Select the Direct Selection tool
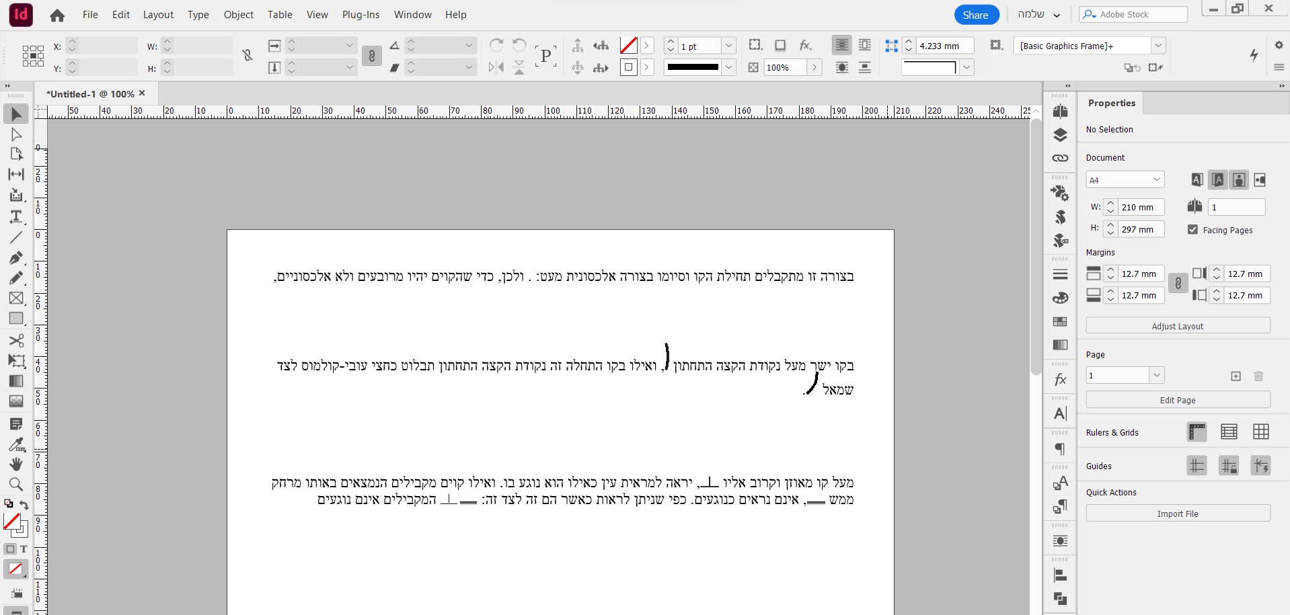 coord(16,134)
